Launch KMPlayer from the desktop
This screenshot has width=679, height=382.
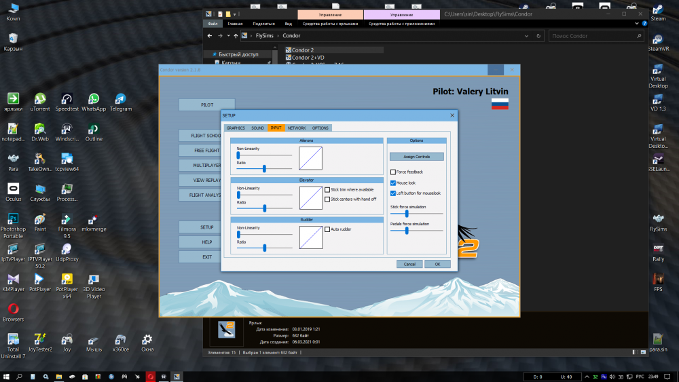click(x=13, y=282)
